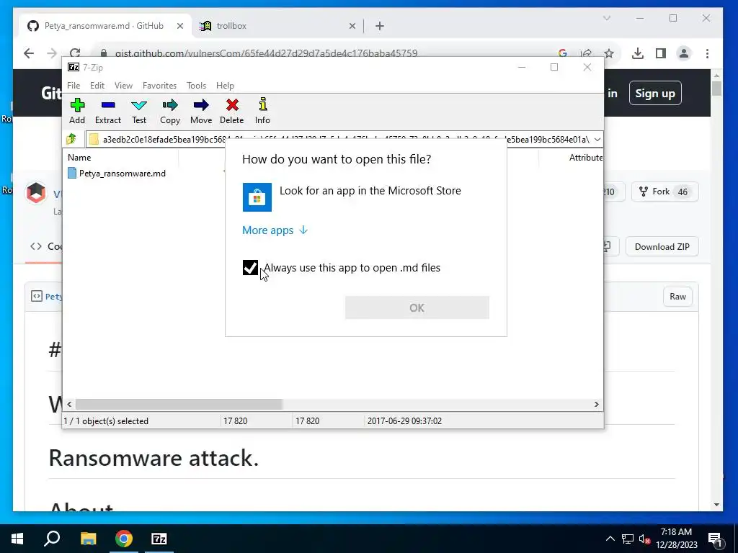Show hidden system tray icons
The width and height of the screenshot is (738, 553).
[610, 539]
